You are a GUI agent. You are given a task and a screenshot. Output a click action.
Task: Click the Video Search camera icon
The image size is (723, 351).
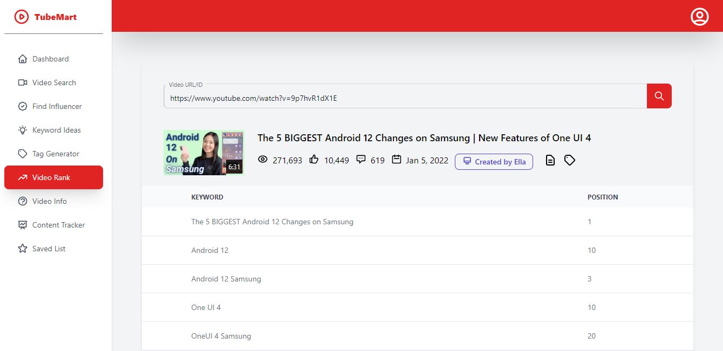click(x=23, y=82)
